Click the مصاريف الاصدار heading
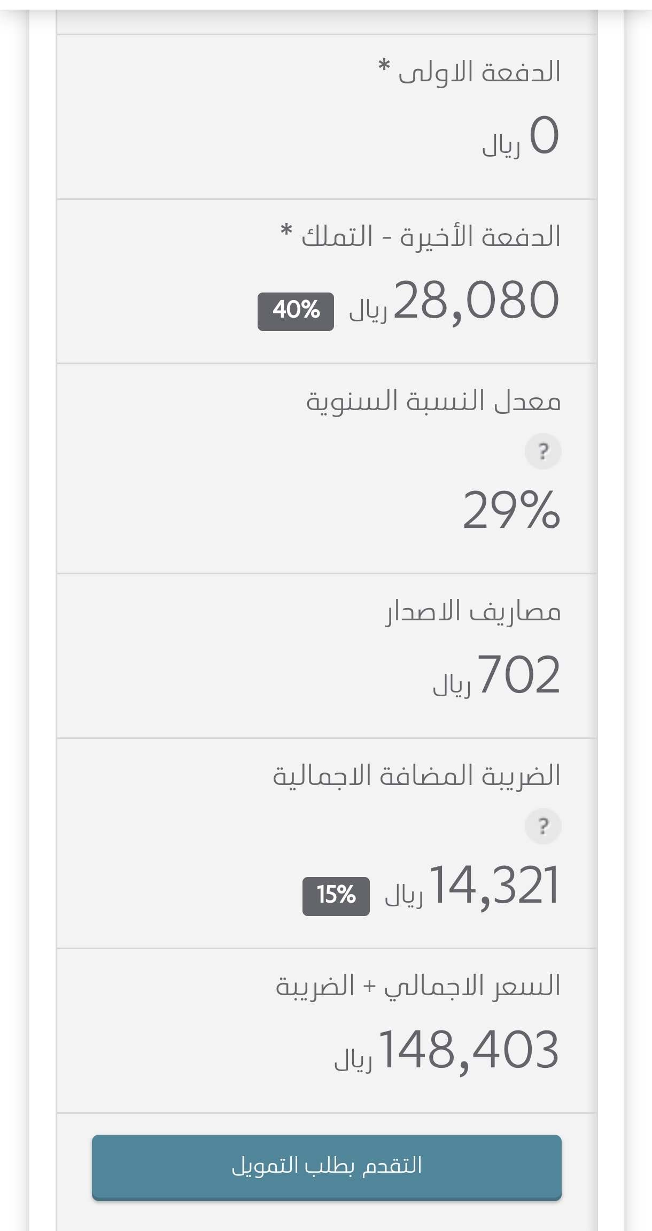This screenshot has width=652, height=1231. [x=474, y=611]
